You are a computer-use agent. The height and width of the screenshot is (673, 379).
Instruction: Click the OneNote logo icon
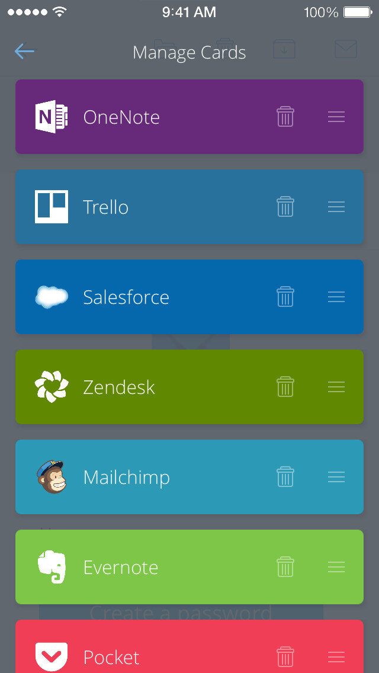pos(52,117)
